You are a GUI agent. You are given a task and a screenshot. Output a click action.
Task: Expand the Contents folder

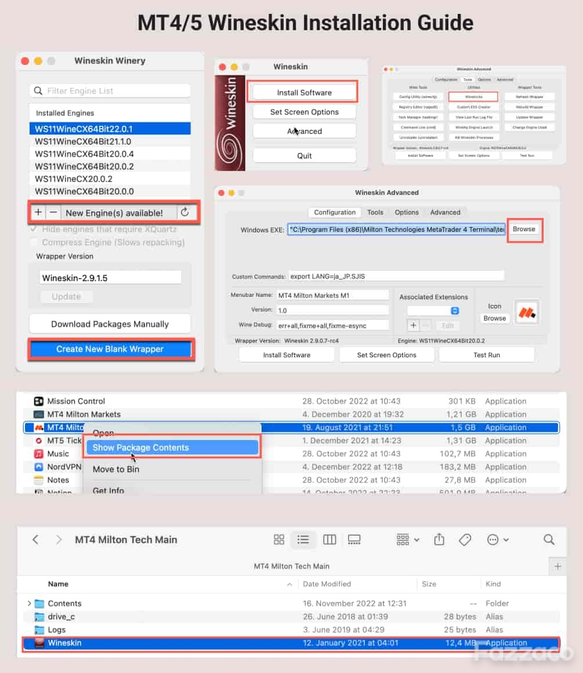(29, 603)
